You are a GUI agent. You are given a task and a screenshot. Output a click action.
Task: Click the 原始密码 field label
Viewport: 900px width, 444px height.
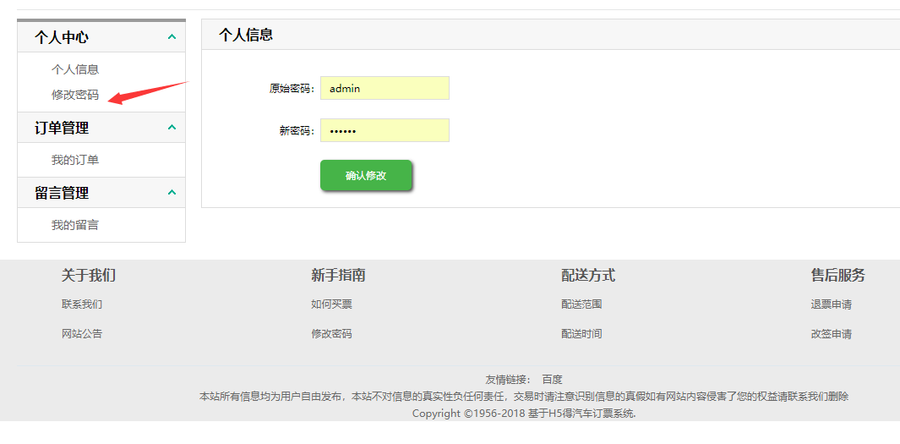point(292,89)
